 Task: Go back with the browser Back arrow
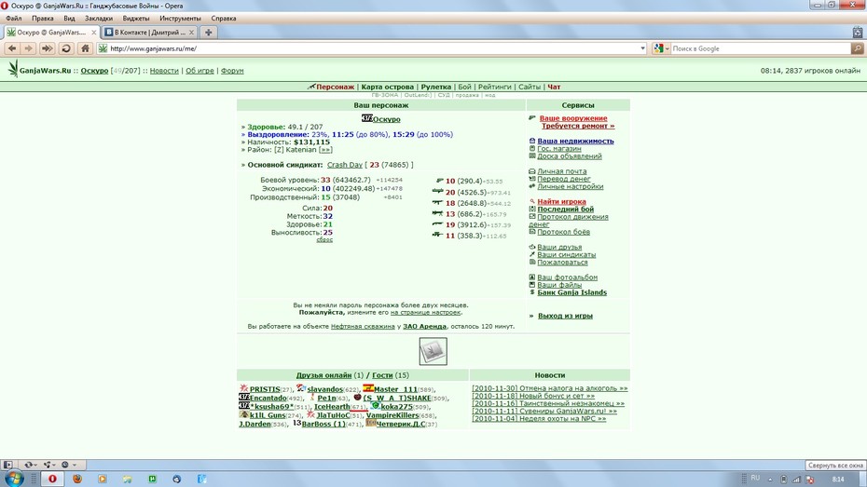11,48
